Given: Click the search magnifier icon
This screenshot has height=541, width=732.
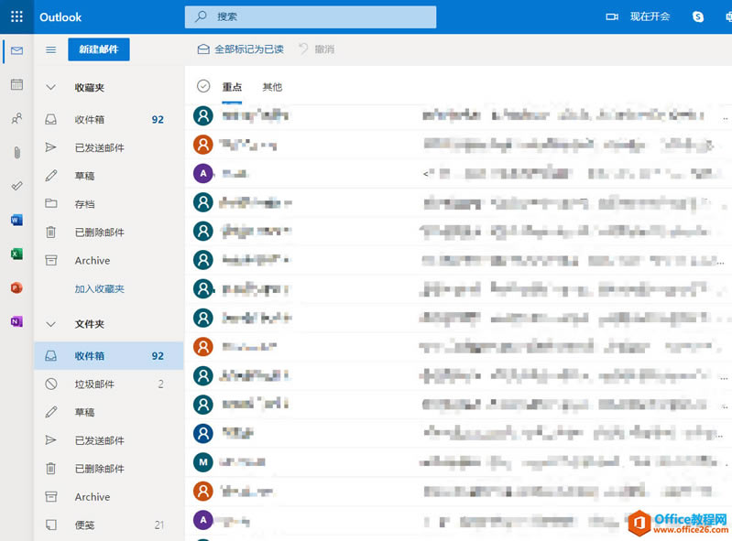Looking at the screenshot, I should coord(201,16).
